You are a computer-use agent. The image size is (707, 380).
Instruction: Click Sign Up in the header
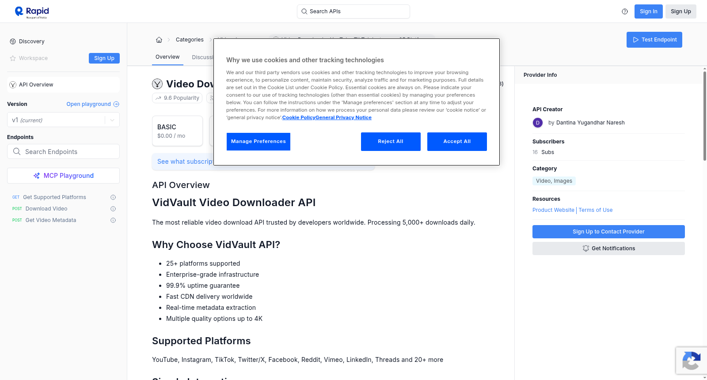(681, 11)
